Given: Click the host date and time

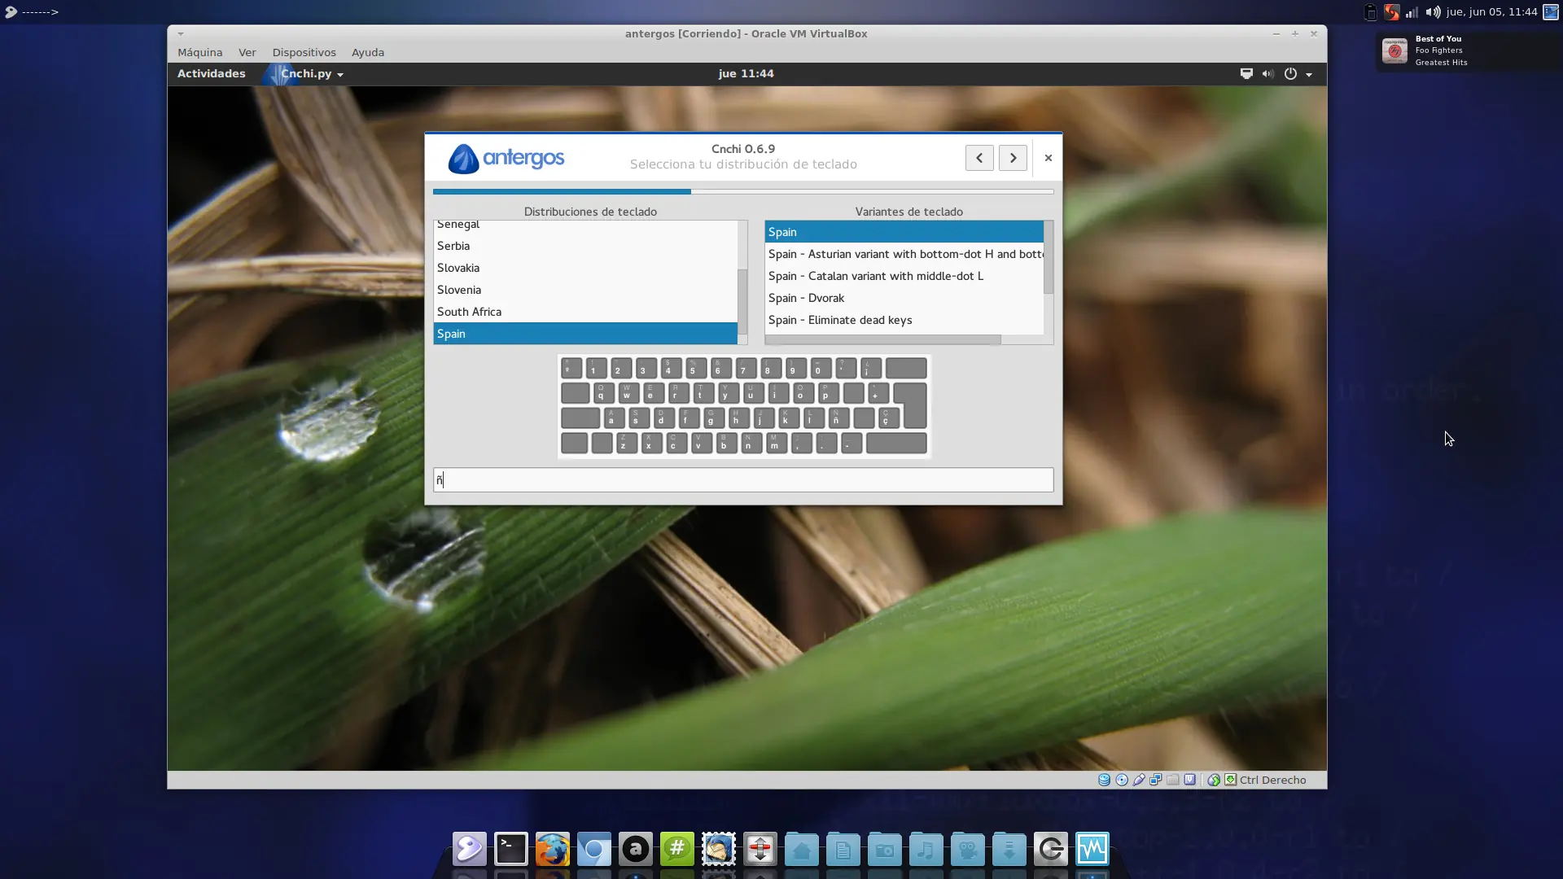Looking at the screenshot, I should (1491, 11).
